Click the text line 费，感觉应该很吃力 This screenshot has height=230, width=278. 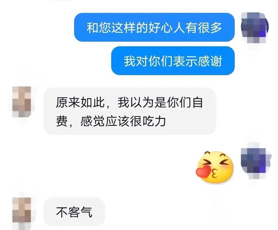coord(111,121)
